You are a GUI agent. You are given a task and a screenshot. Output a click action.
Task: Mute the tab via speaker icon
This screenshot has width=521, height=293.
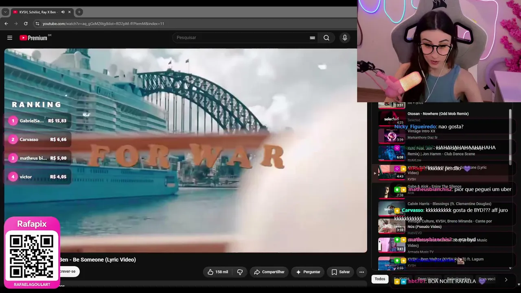coord(63,12)
